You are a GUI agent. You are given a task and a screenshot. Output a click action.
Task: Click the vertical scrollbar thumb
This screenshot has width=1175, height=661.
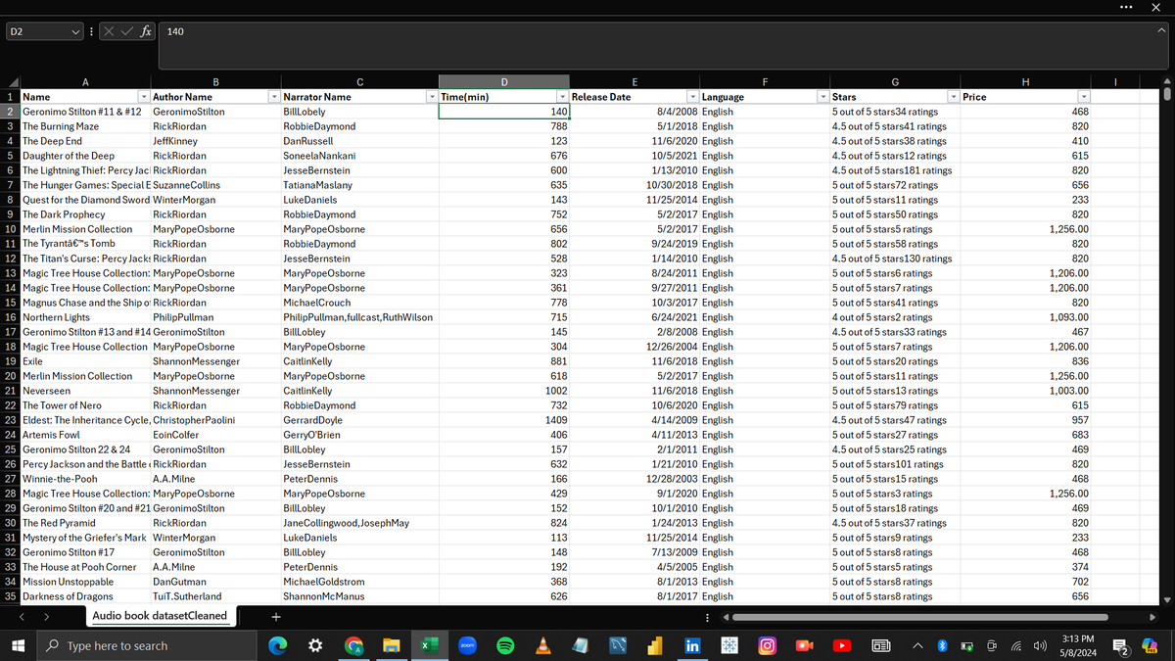pyautogui.click(x=1165, y=95)
